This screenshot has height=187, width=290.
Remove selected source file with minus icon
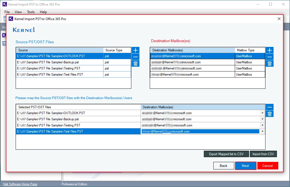(136, 57)
